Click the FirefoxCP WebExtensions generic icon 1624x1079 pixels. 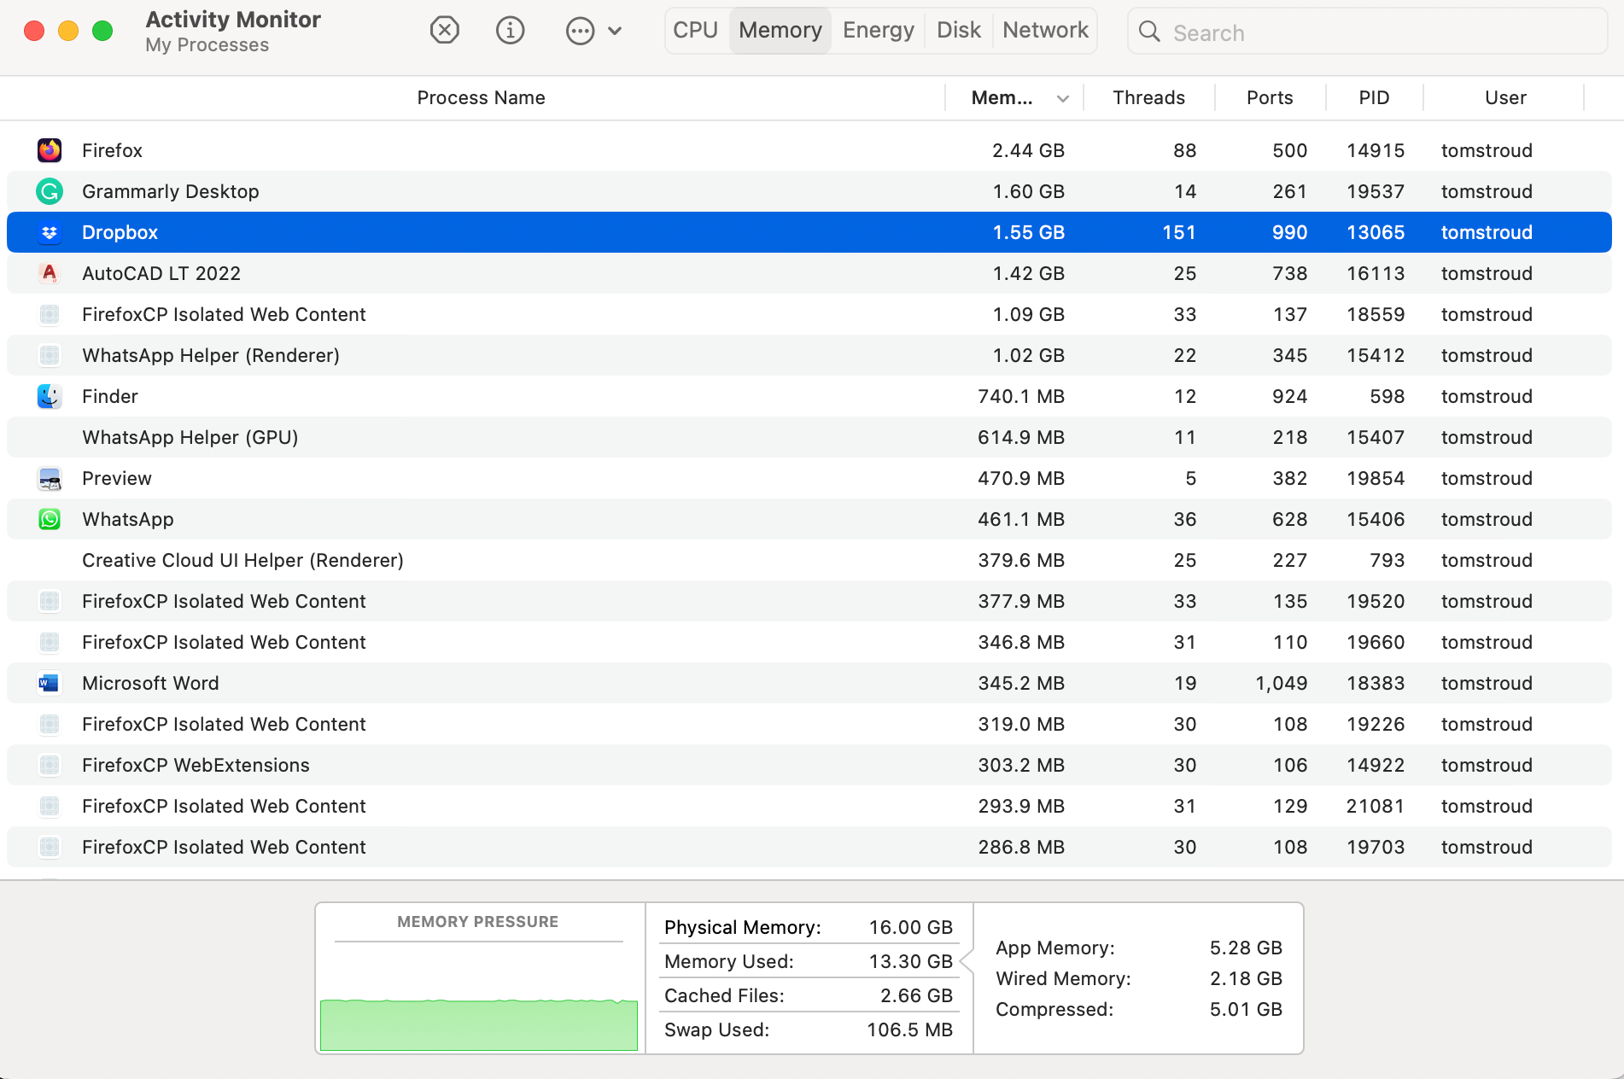(x=50, y=765)
